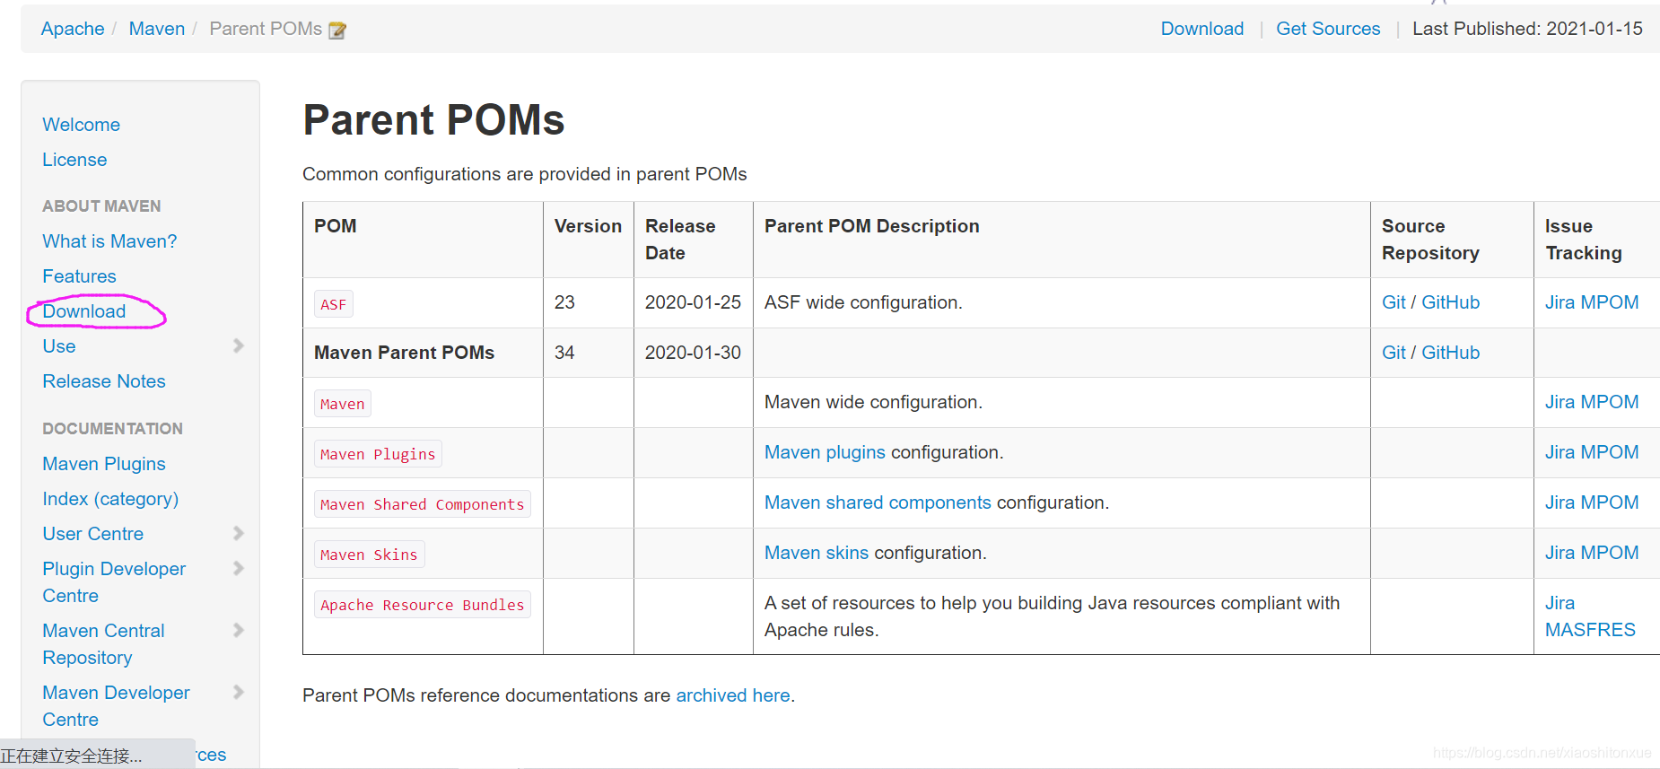Expand the Maven Developer Centre chevron

(238, 692)
